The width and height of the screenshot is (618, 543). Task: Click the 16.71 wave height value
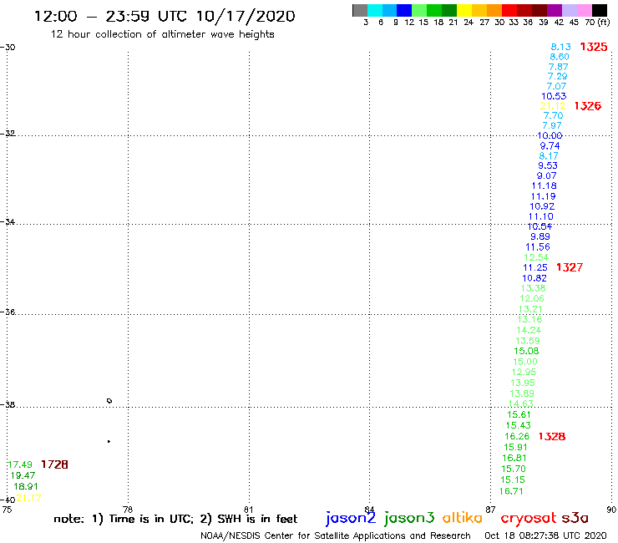point(511,492)
